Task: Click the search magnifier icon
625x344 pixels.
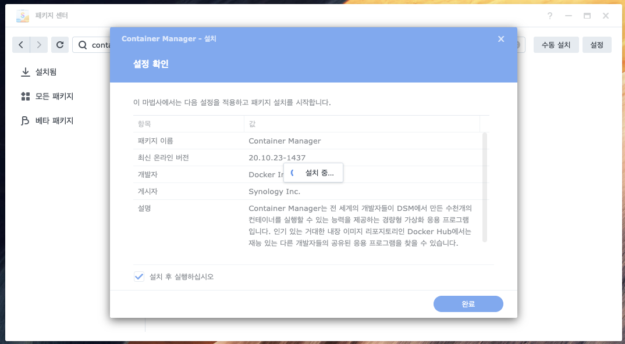Action: [83, 45]
